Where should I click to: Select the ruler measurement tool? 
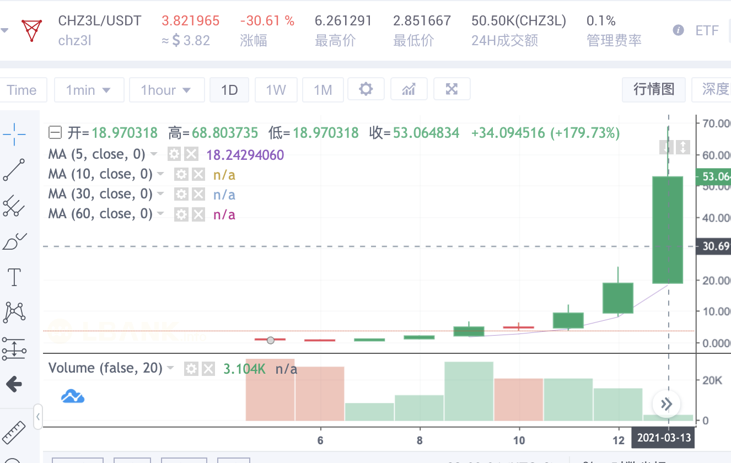(x=14, y=432)
